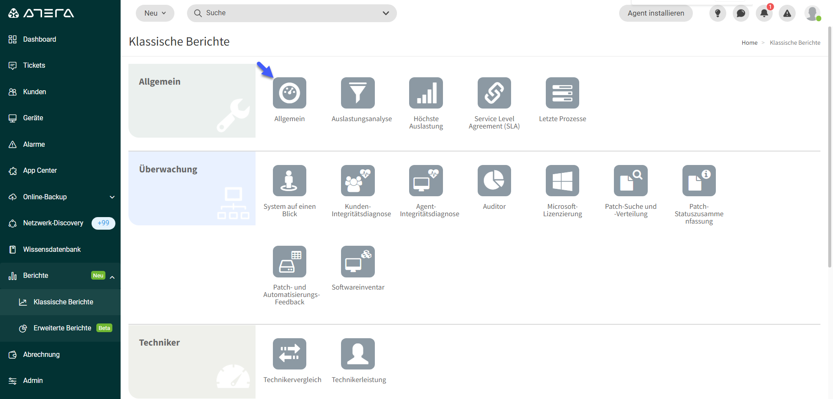Open the Patch-Statuszusammenfassung report
Image resolution: width=833 pixels, height=399 pixels.
699,181
